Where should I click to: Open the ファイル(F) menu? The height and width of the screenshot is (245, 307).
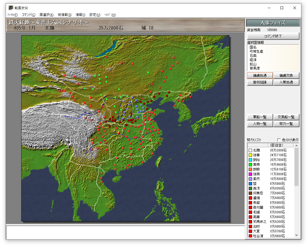point(13,15)
